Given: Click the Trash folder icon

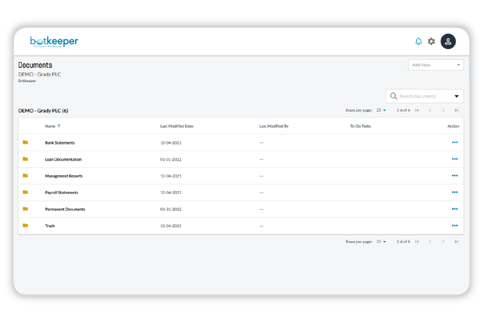Looking at the screenshot, I should (x=25, y=225).
